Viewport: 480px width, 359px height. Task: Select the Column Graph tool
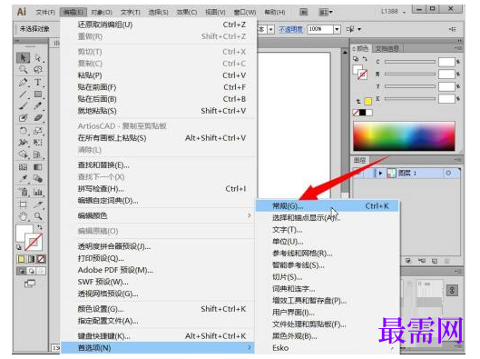(38, 192)
